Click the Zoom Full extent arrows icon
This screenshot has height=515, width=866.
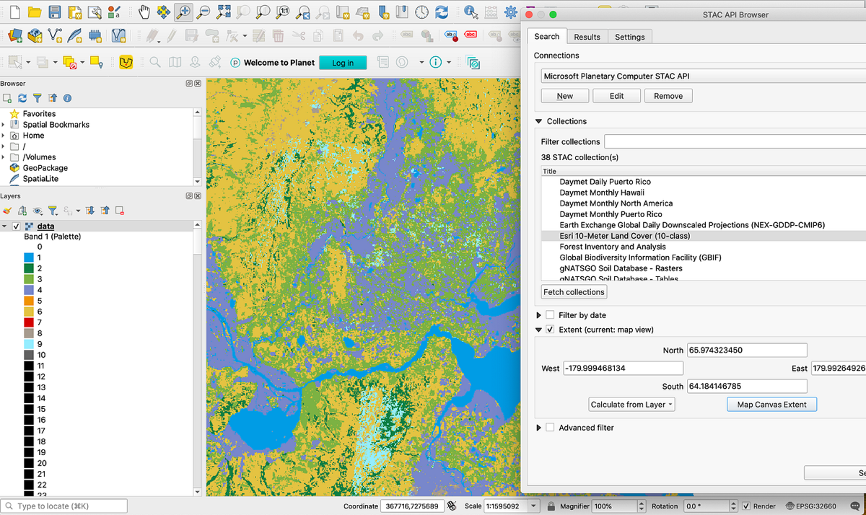[x=223, y=12]
